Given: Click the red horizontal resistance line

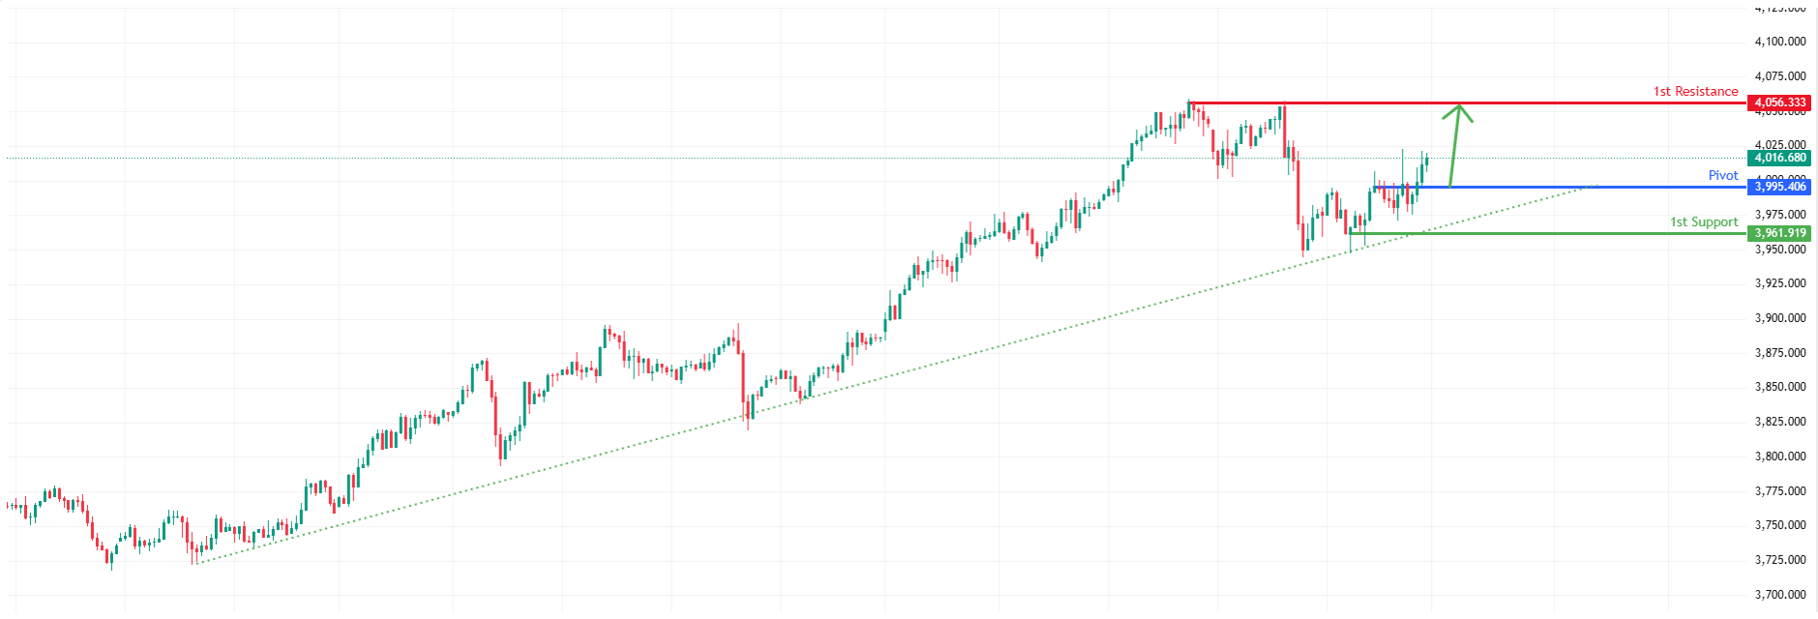Looking at the screenshot, I should click(1548, 103).
